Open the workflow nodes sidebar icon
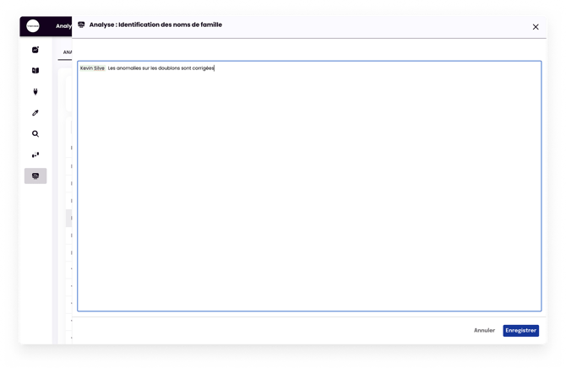Viewport: 566px width, 368px height. point(35,155)
